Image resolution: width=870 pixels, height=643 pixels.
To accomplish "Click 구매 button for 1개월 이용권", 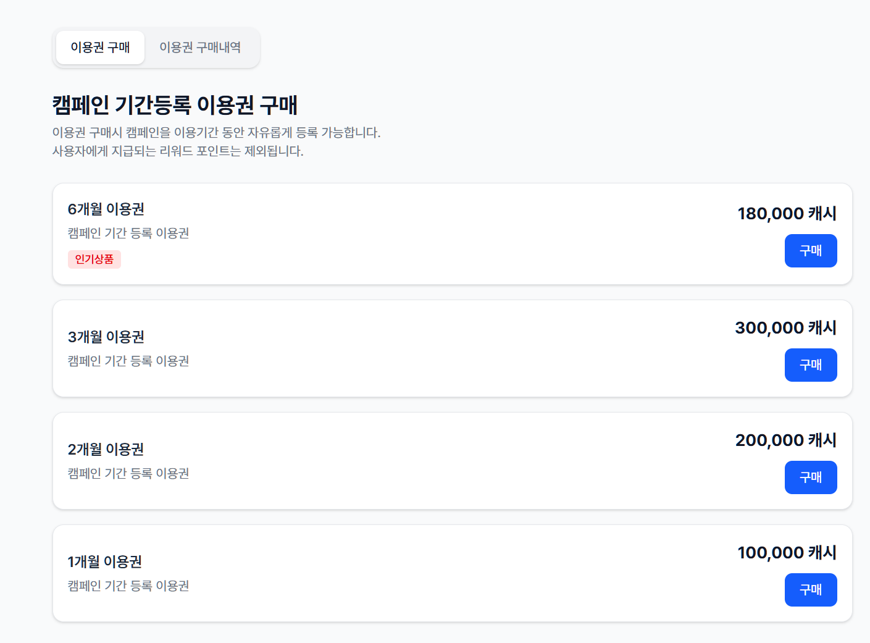I will [x=810, y=589].
